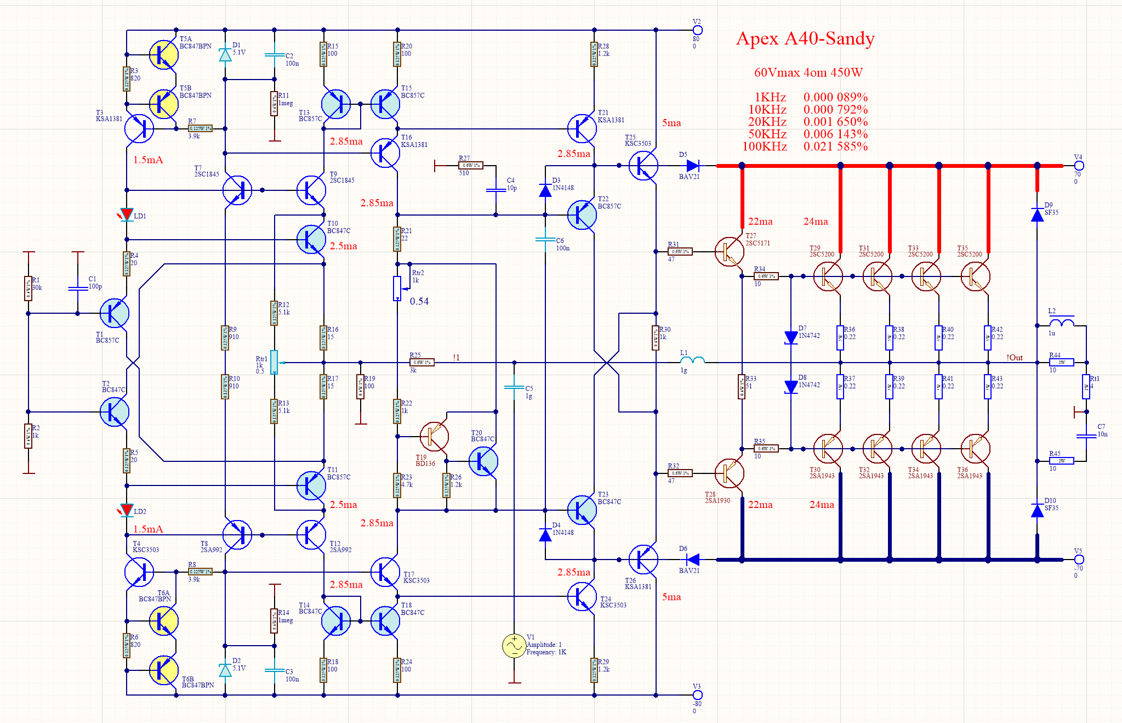
Task: Select the V4 supply terminal
Action: click(1079, 165)
